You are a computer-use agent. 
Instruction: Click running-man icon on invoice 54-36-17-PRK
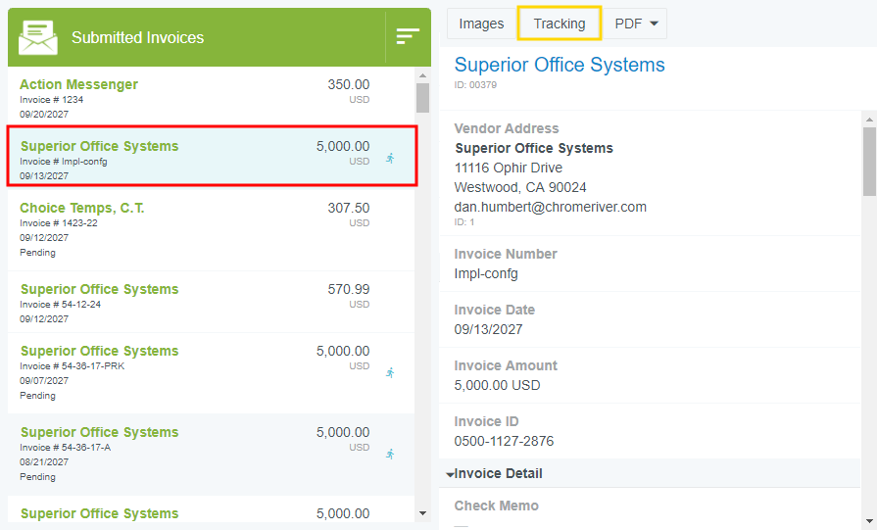[x=390, y=372]
